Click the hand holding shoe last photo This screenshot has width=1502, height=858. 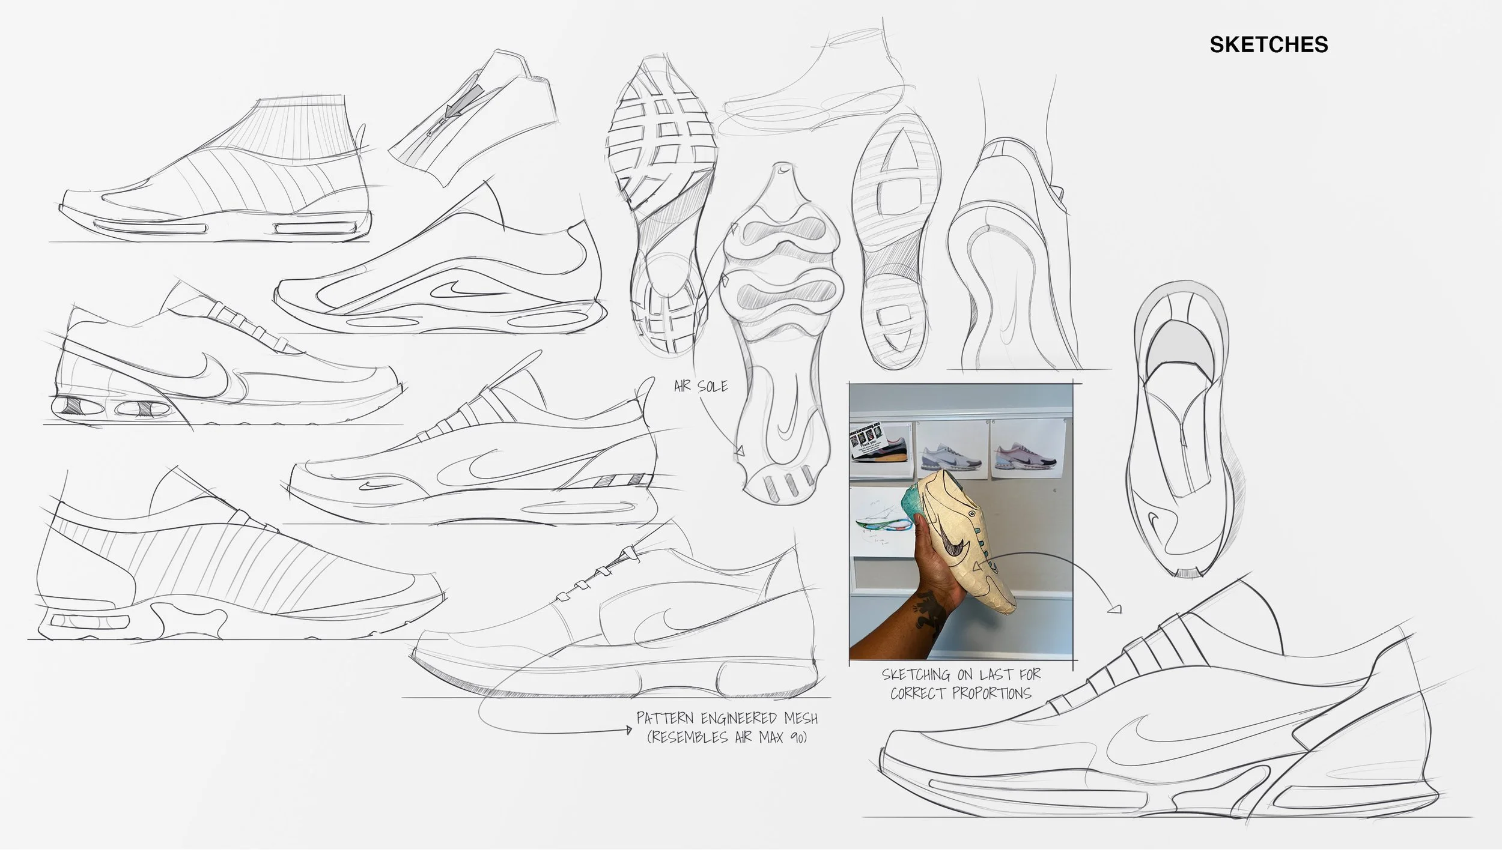960,522
